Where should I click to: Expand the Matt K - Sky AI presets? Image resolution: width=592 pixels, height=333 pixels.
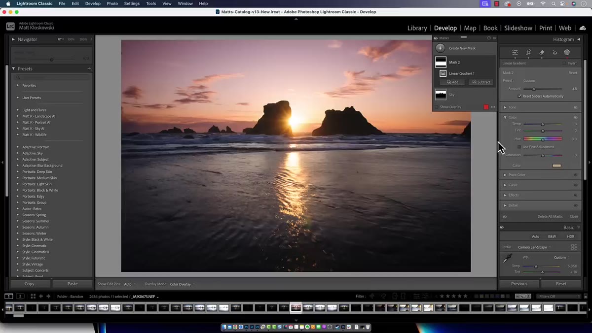pyautogui.click(x=18, y=129)
